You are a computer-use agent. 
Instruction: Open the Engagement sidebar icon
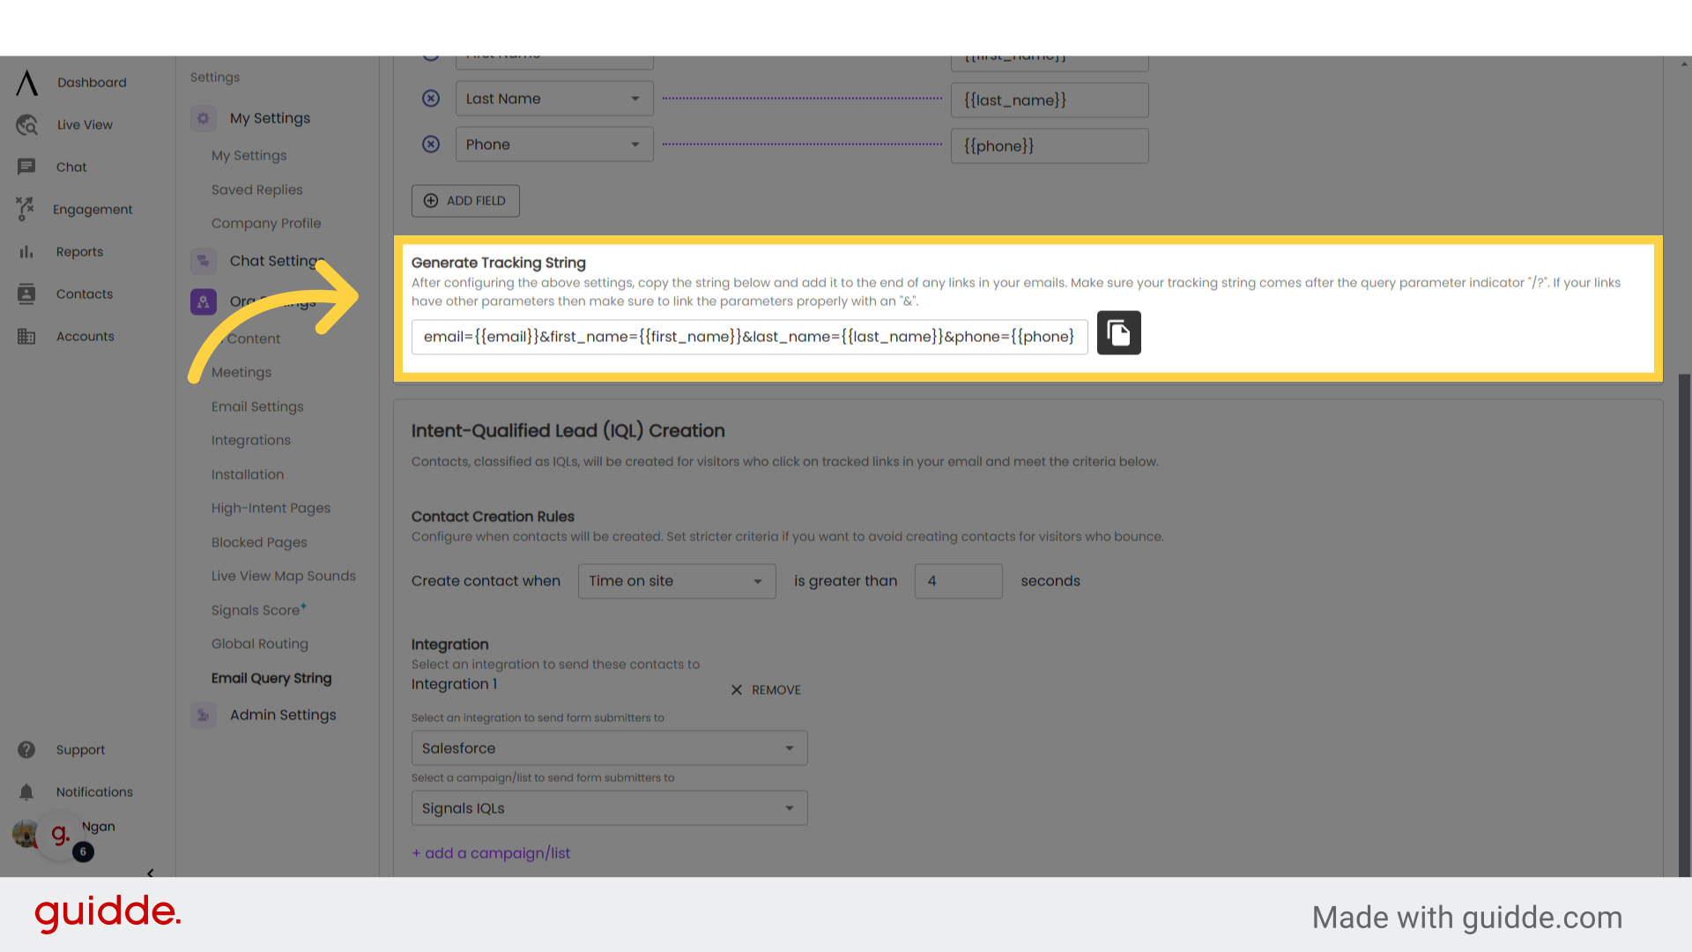pos(26,209)
